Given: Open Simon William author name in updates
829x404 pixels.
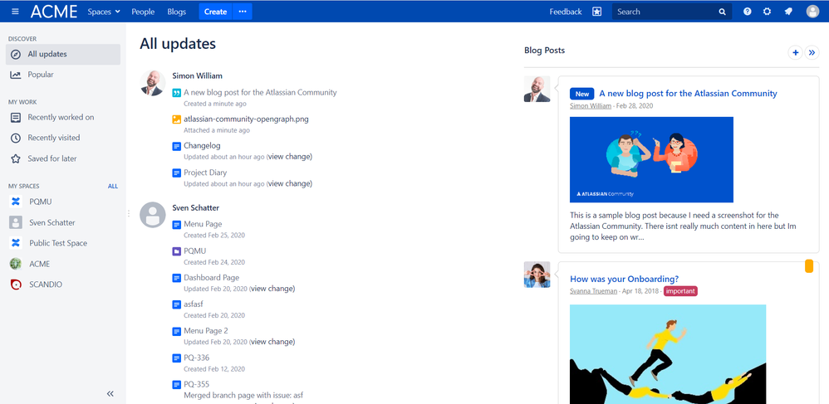Looking at the screenshot, I should pos(197,76).
